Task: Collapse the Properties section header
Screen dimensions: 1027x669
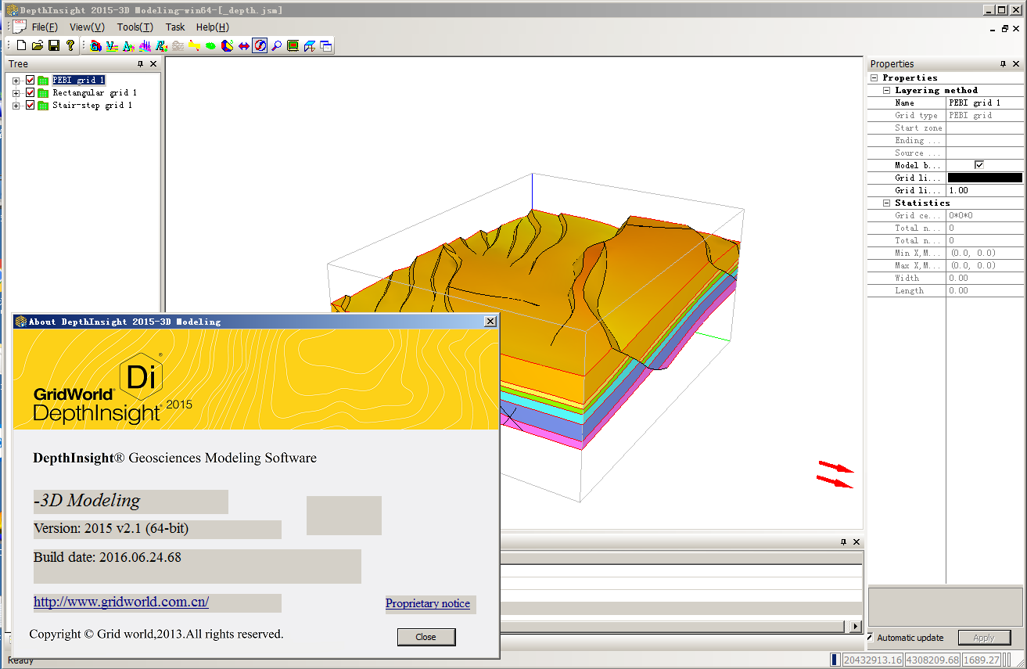Action: [874, 77]
